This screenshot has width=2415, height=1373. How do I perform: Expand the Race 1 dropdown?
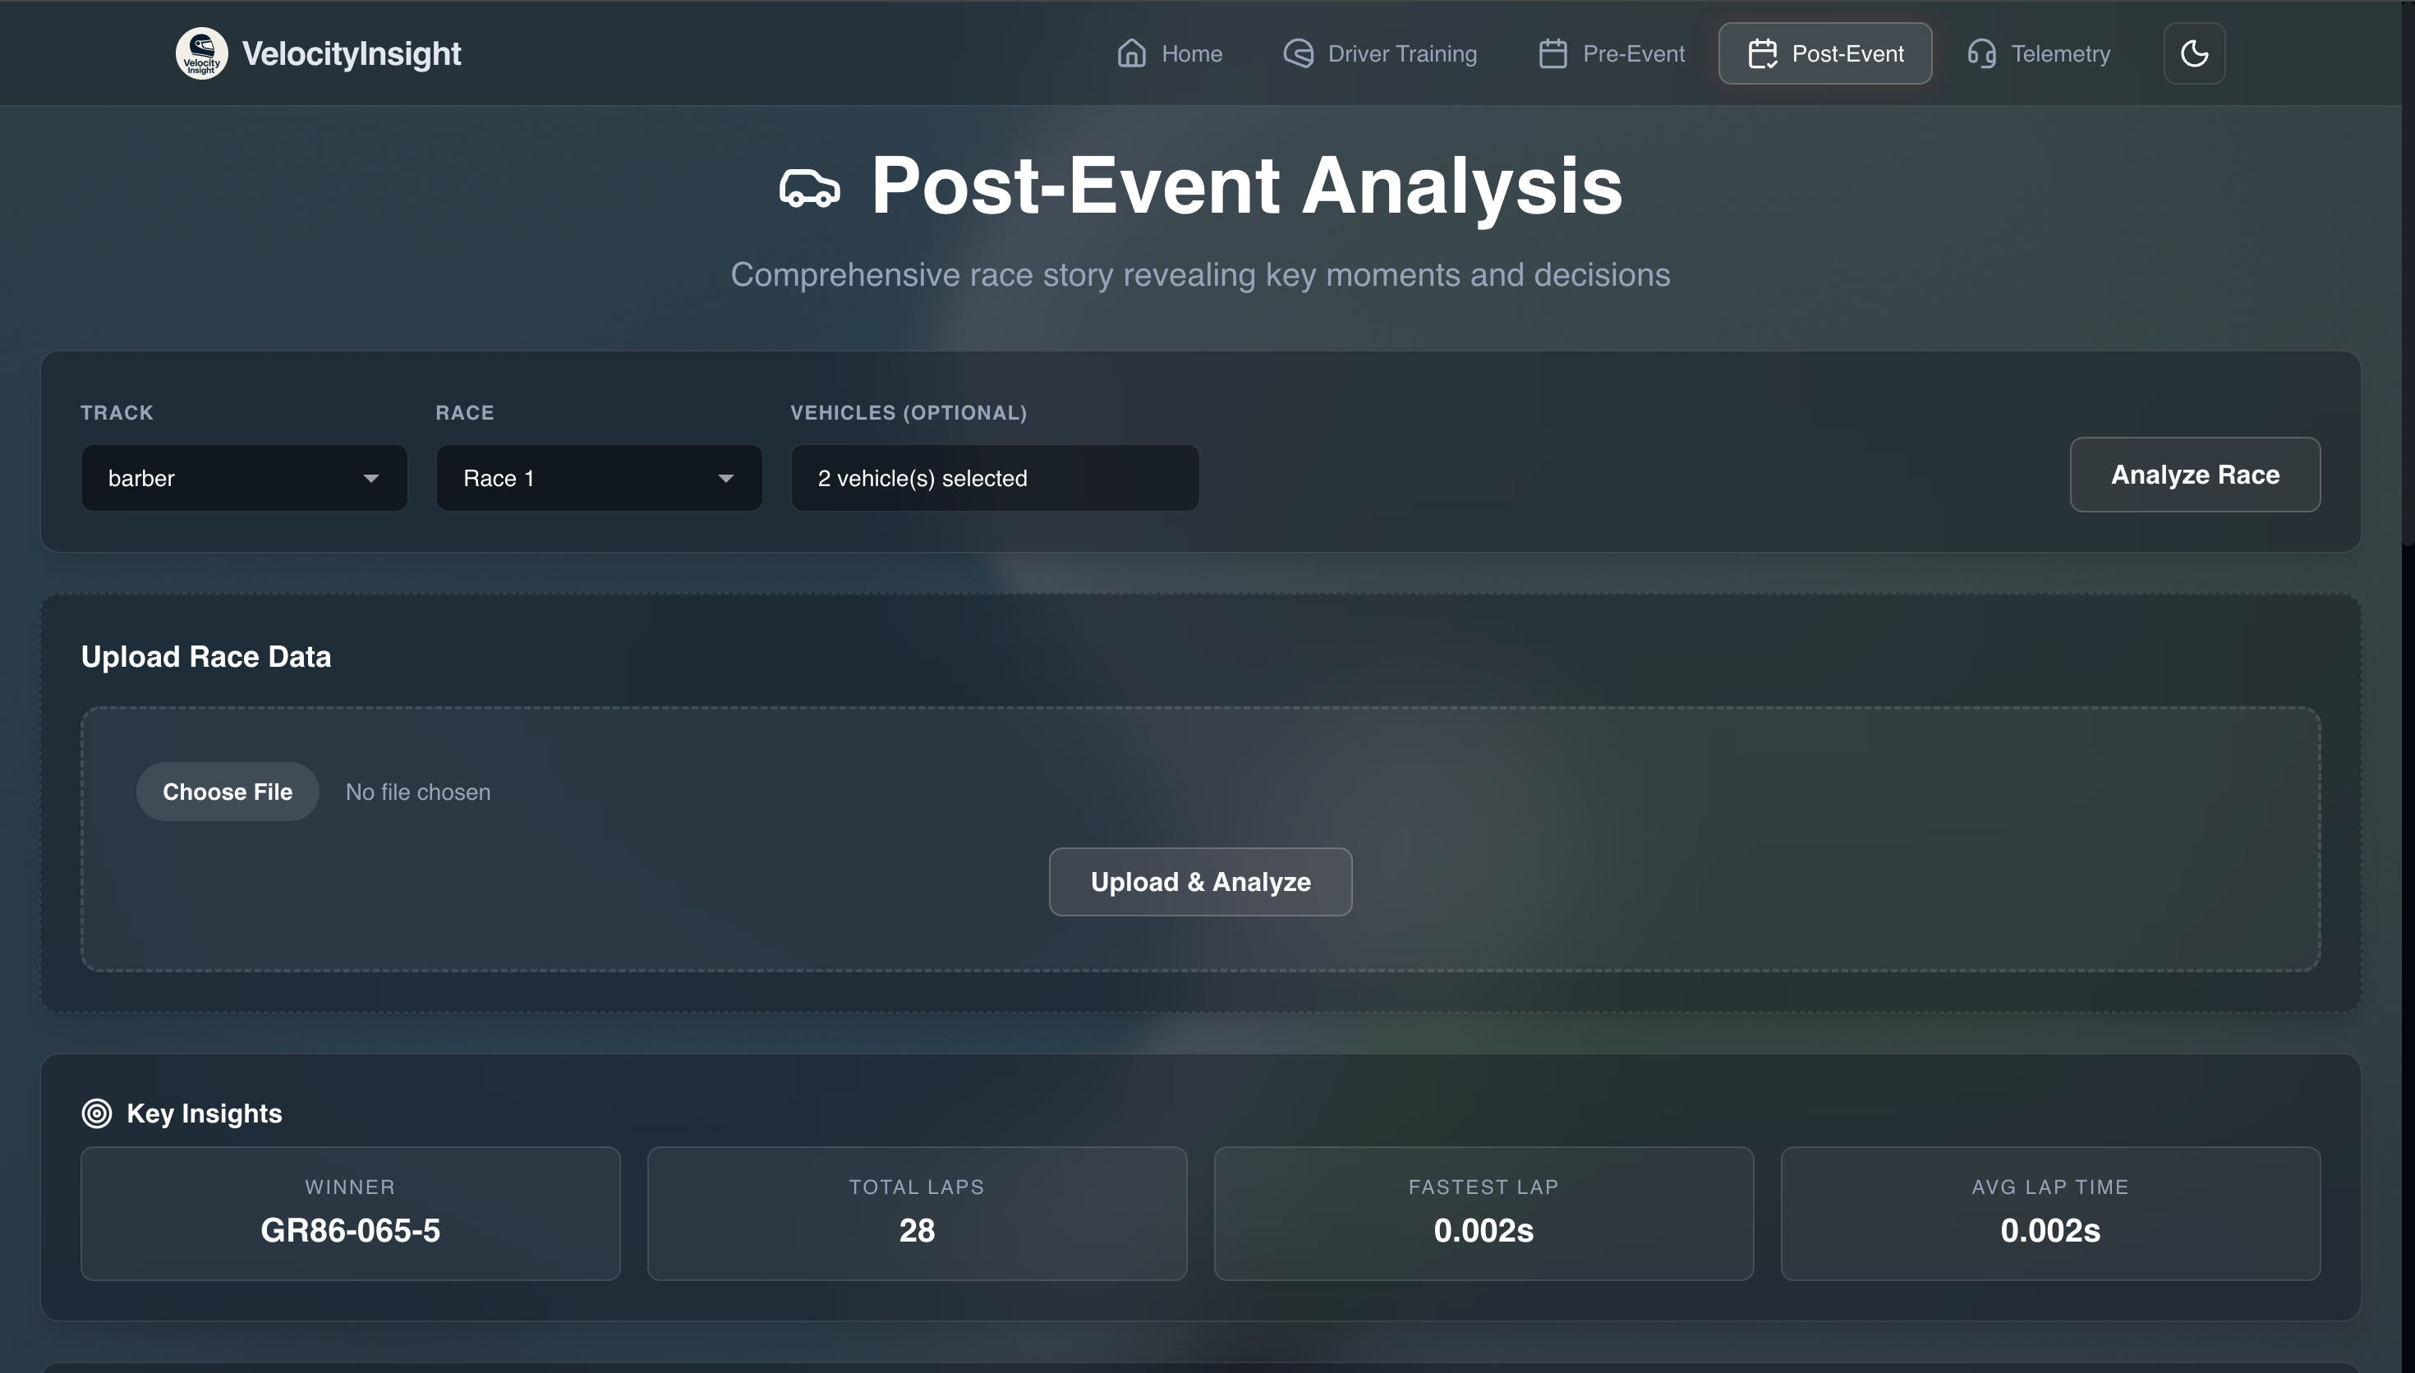point(599,478)
